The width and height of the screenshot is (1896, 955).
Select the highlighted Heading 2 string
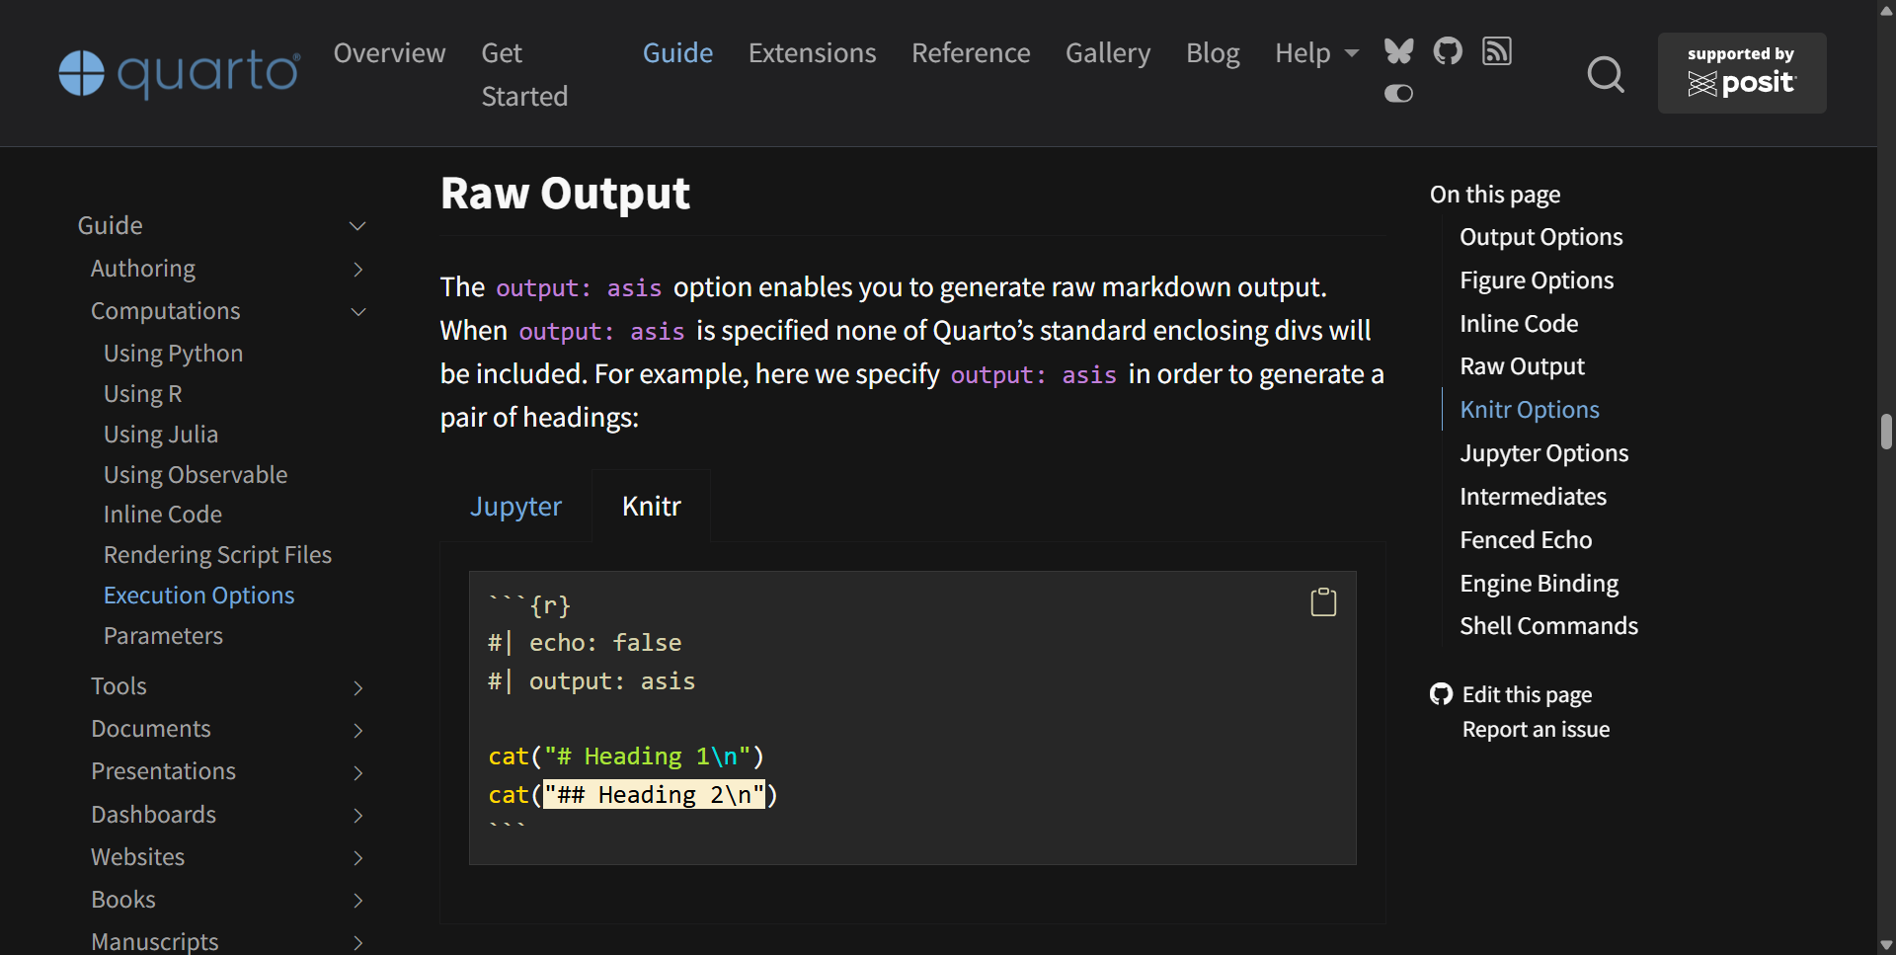(x=655, y=794)
